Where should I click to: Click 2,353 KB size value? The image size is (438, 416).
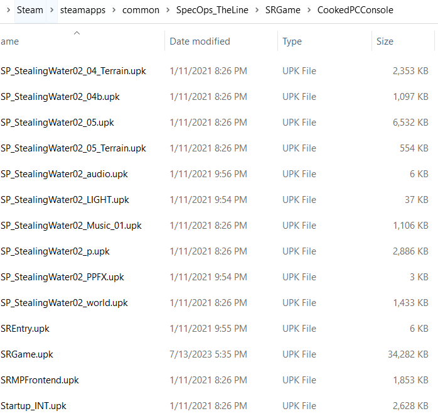point(410,71)
